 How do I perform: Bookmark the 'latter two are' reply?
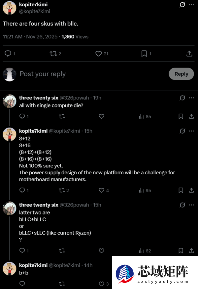pos(181,251)
